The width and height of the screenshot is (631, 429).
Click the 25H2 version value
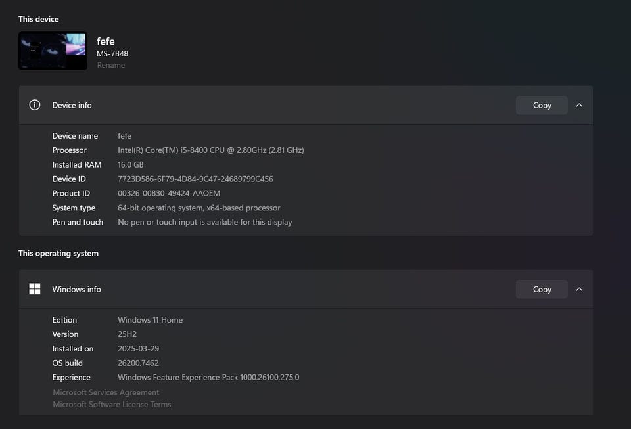[x=128, y=334]
